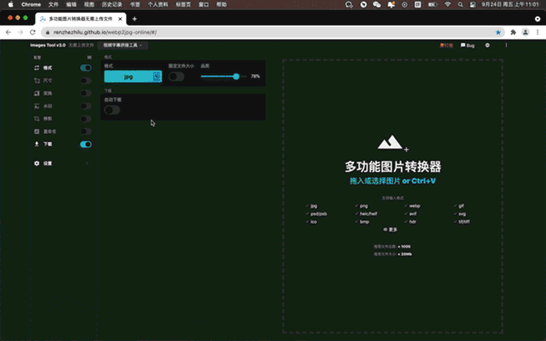Click the settings gear icon in sidebar
This screenshot has height=341, width=546.
click(x=36, y=163)
